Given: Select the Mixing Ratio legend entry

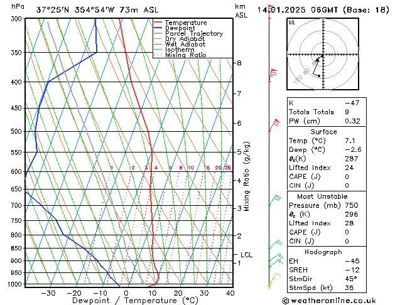Looking at the screenshot, I should 180,55.
